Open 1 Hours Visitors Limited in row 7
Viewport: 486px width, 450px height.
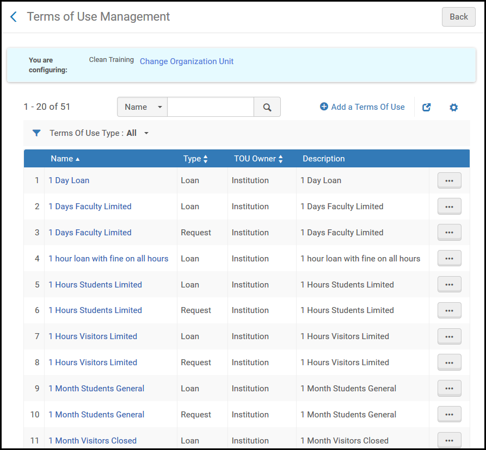[x=93, y=336]
